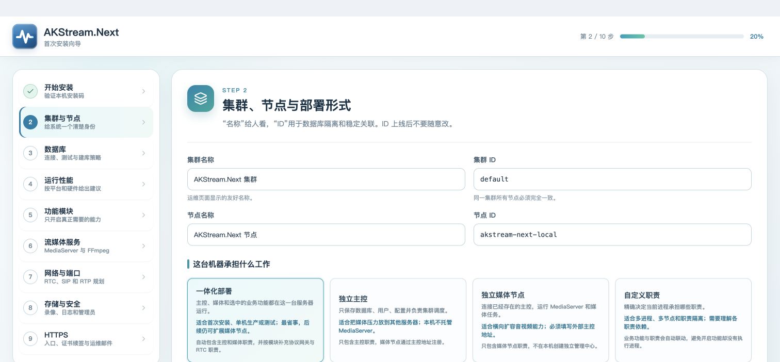
Task: Click the number 8 circle for 存储与安全
Action: pyautogui.click(x=30, y=308)
